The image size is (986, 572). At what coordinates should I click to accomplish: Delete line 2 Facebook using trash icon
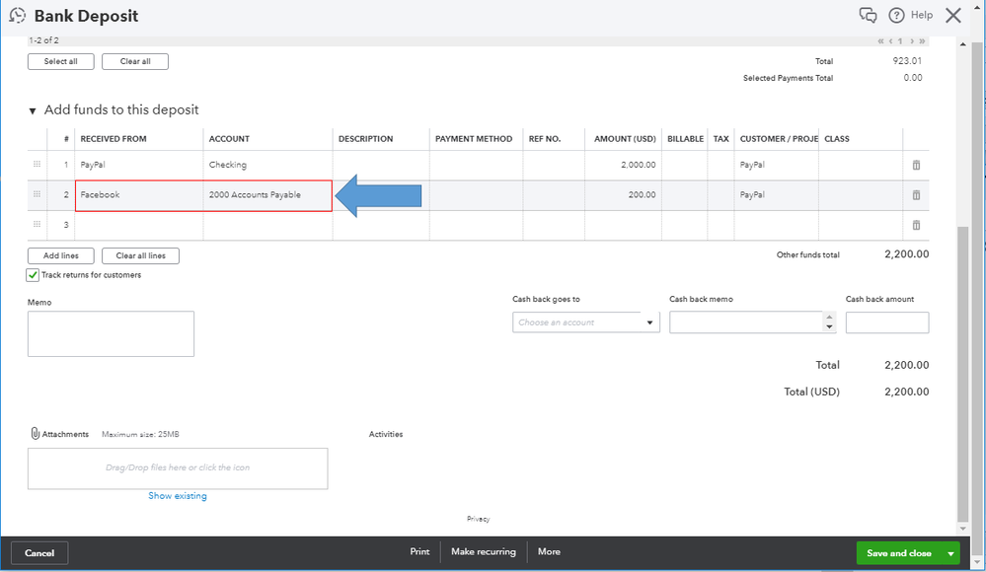[x=916, y=195]
